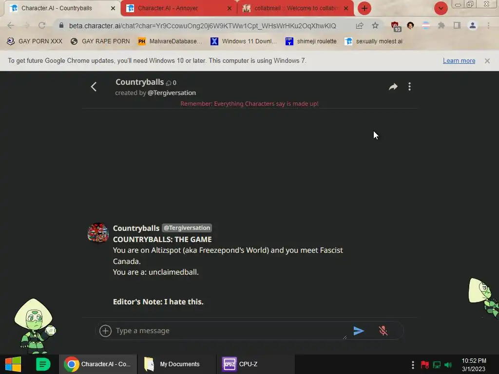Switch to the Chrome Character.AI taskbar button
This screenshot has width=499, height=374.
click(x=98, y=364)
